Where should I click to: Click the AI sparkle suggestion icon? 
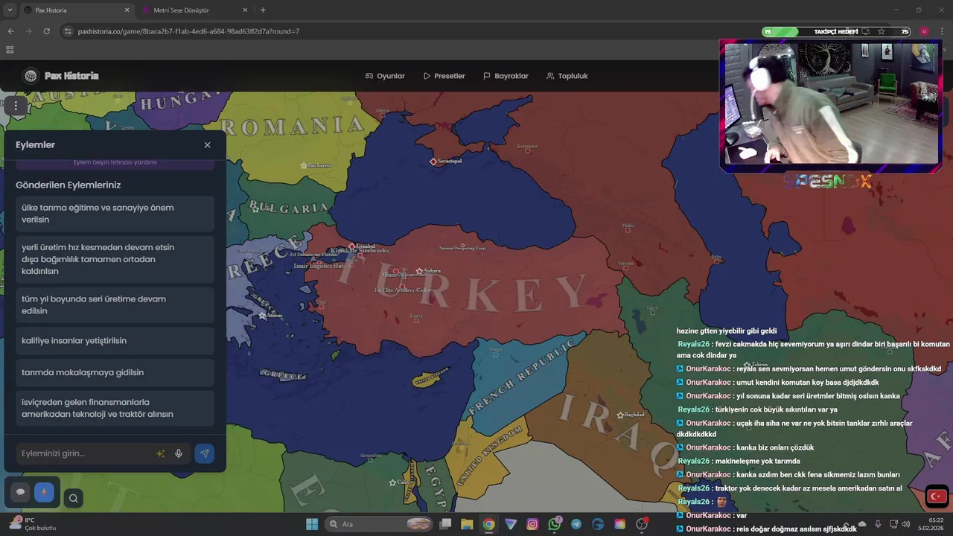point(161,453)
